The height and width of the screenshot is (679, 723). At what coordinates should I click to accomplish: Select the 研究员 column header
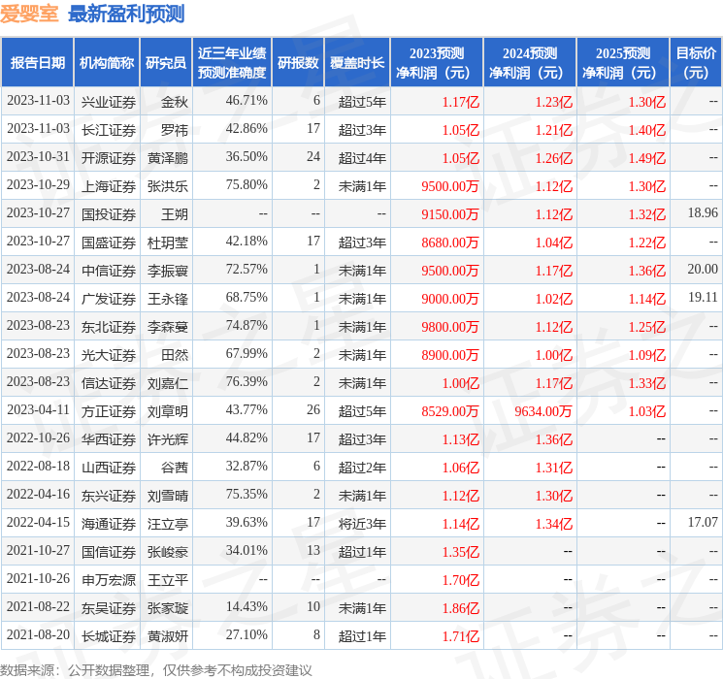coord(166,63)
